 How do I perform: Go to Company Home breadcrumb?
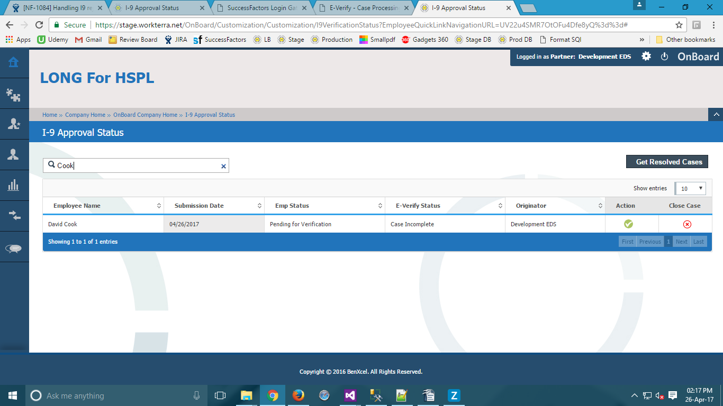tap(85, 115)
